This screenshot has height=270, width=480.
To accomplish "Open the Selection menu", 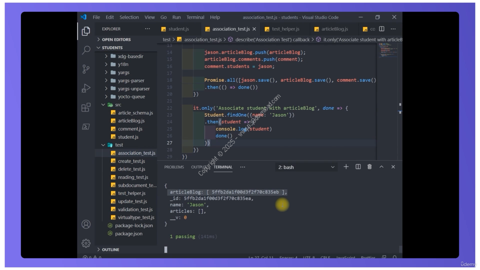I will pos(129,17).
